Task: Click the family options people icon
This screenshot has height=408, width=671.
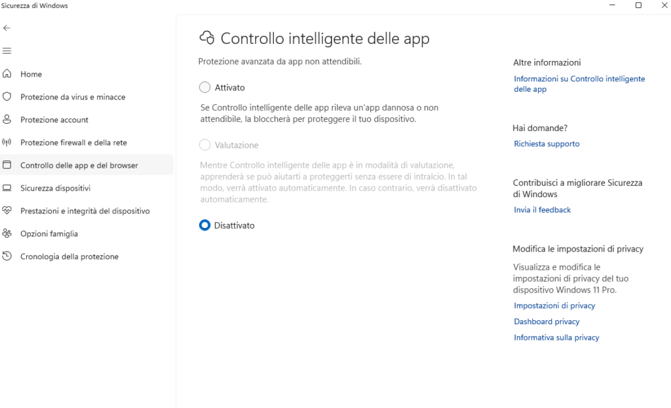Action: [7, 234]
